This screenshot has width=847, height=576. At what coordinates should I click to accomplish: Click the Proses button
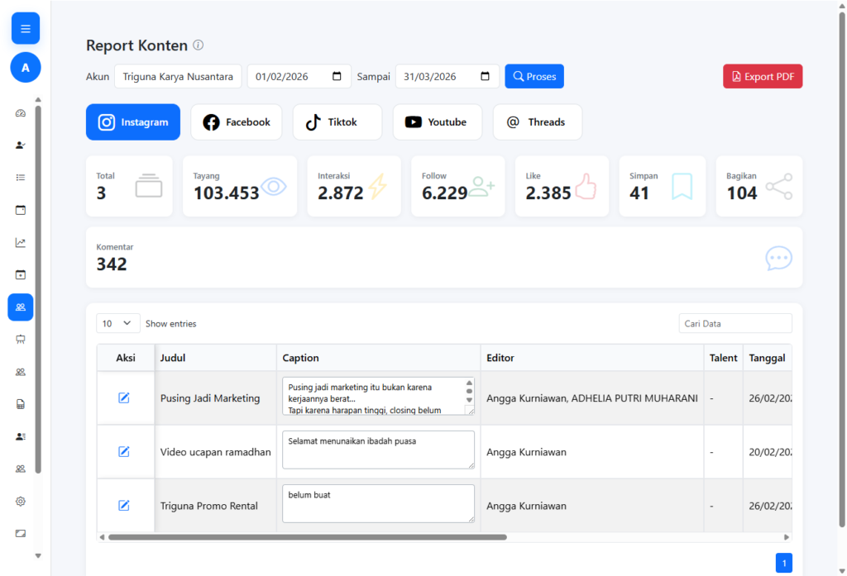534,77
